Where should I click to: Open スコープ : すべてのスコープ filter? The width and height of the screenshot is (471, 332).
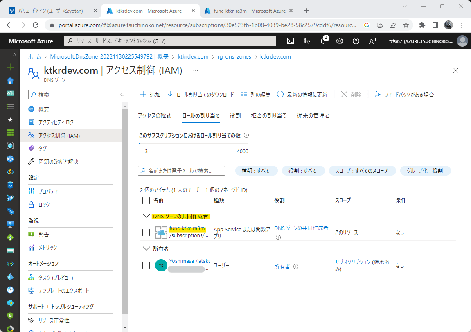pyautogui.click(x=362, y=171)
